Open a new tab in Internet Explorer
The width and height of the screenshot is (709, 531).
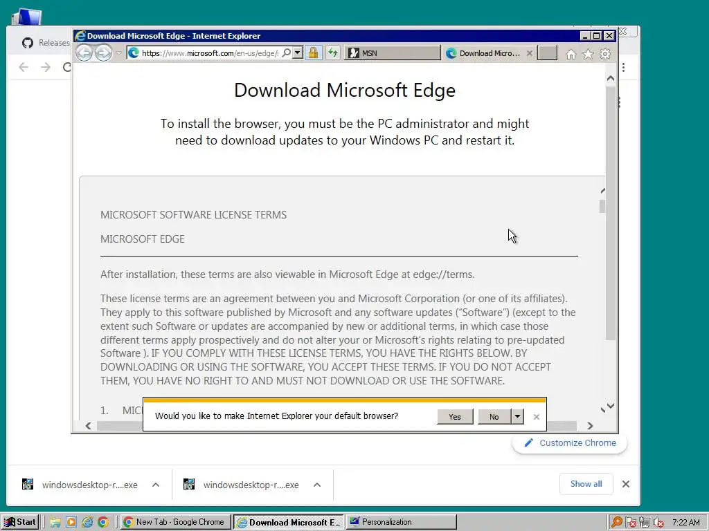point(547,53)
